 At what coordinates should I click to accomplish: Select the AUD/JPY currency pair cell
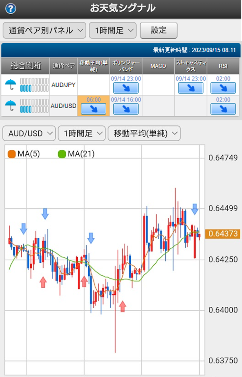coord(63,84)
